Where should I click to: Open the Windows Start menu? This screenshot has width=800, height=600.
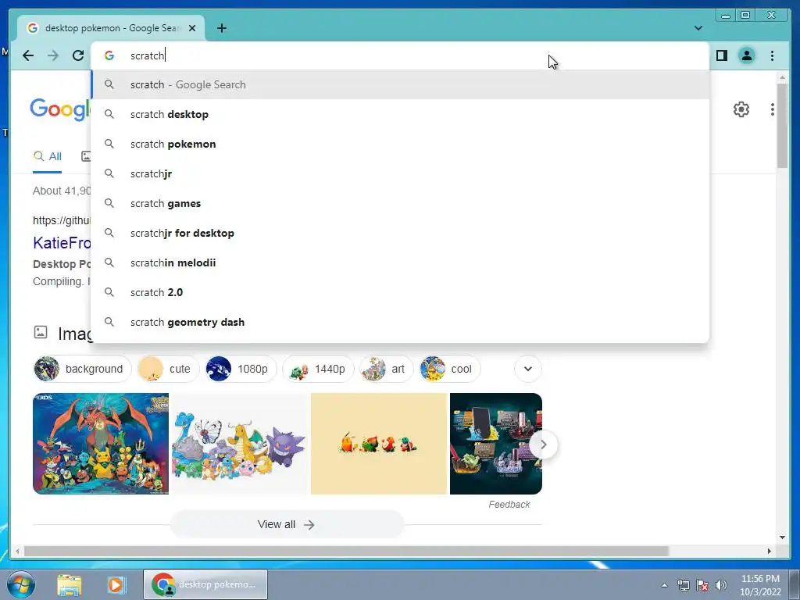coord(21,585)
